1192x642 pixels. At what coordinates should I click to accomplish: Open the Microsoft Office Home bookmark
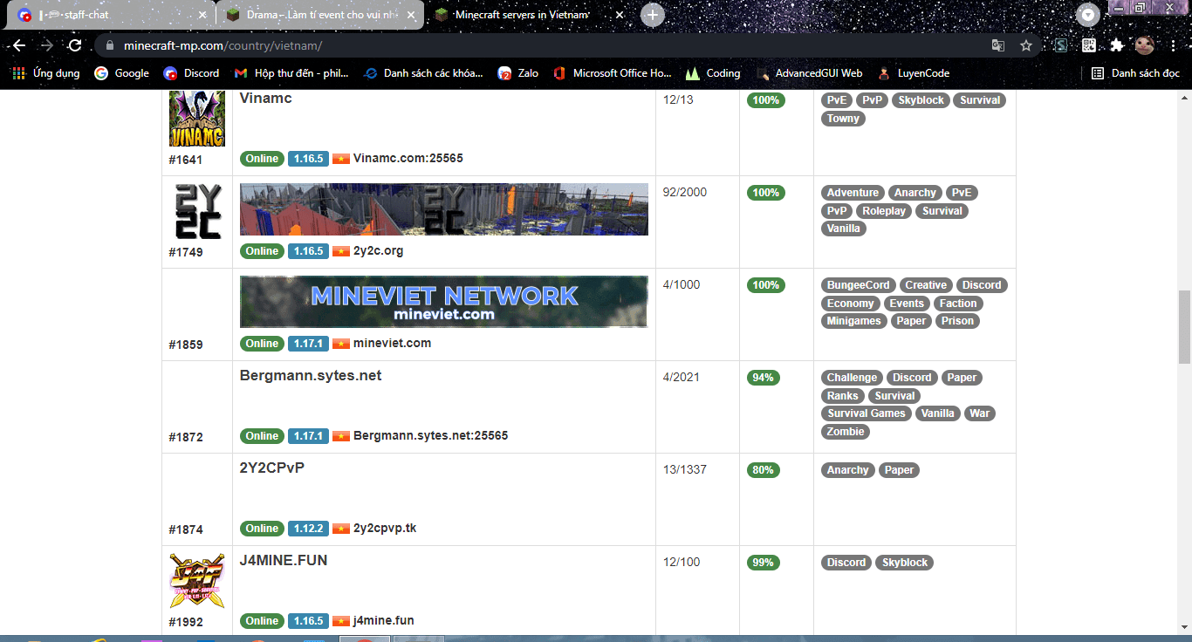pos(612,73)
